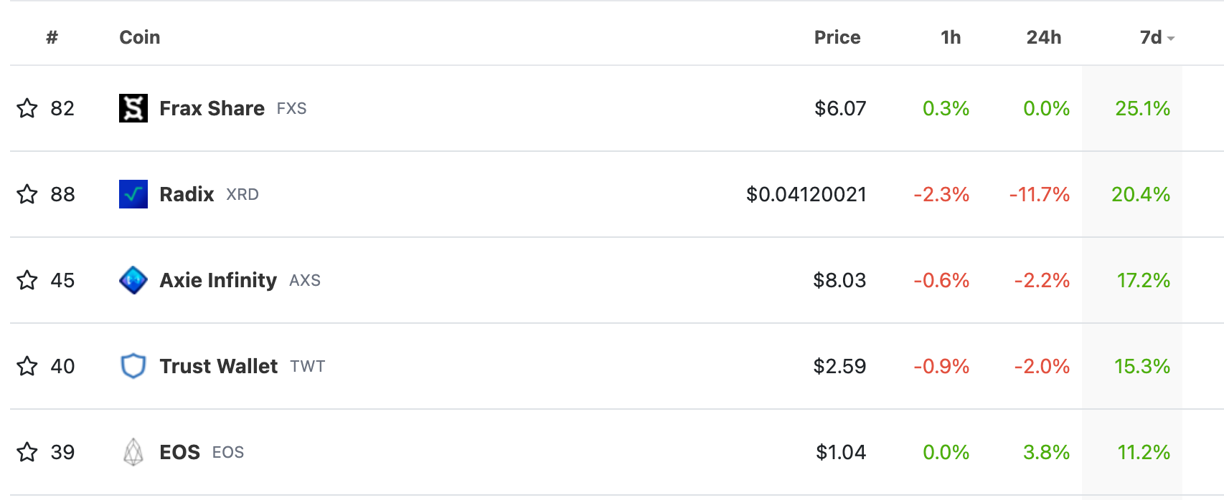
Task: Open the Trust Wallet shield icon
Action: (133, 366)
